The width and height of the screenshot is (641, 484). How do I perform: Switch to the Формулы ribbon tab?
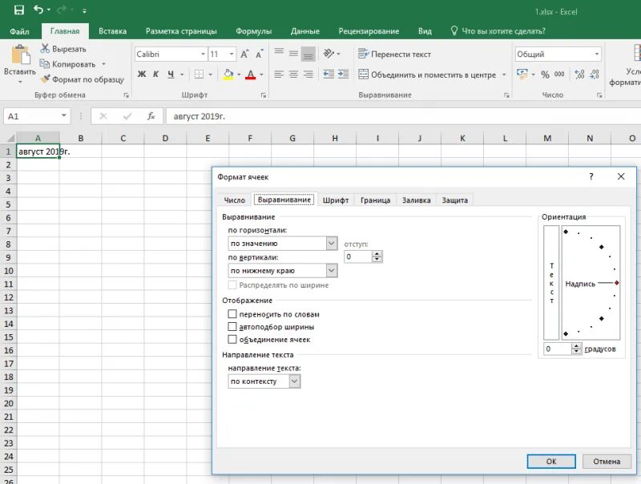point(253,31)
